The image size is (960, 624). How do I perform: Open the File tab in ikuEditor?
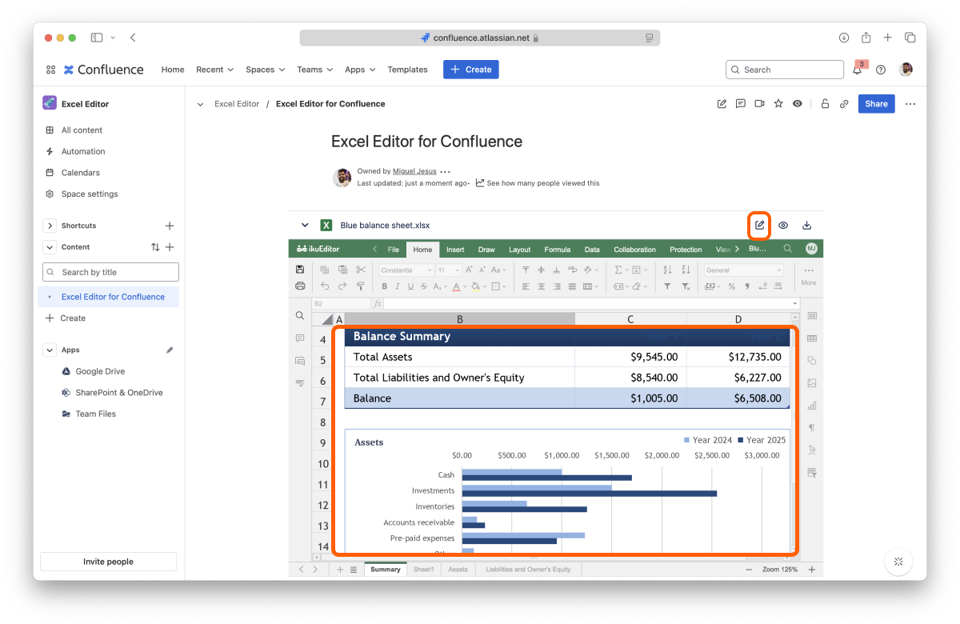point(394,250)
